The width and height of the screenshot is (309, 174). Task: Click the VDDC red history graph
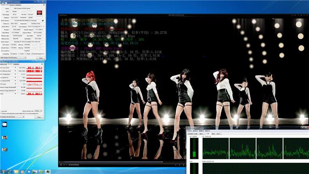(34, 94)
